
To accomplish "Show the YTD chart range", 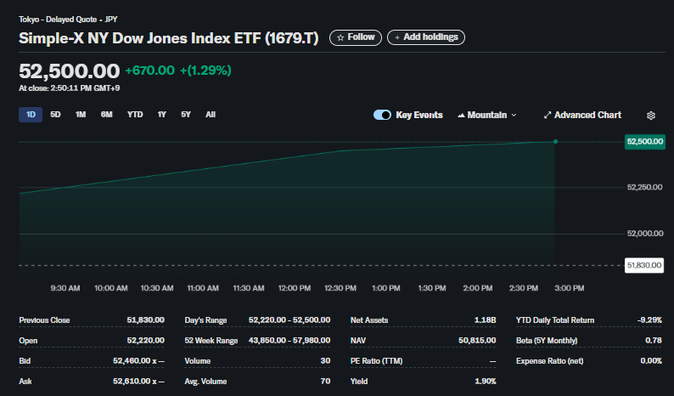I will coord(135,115).
